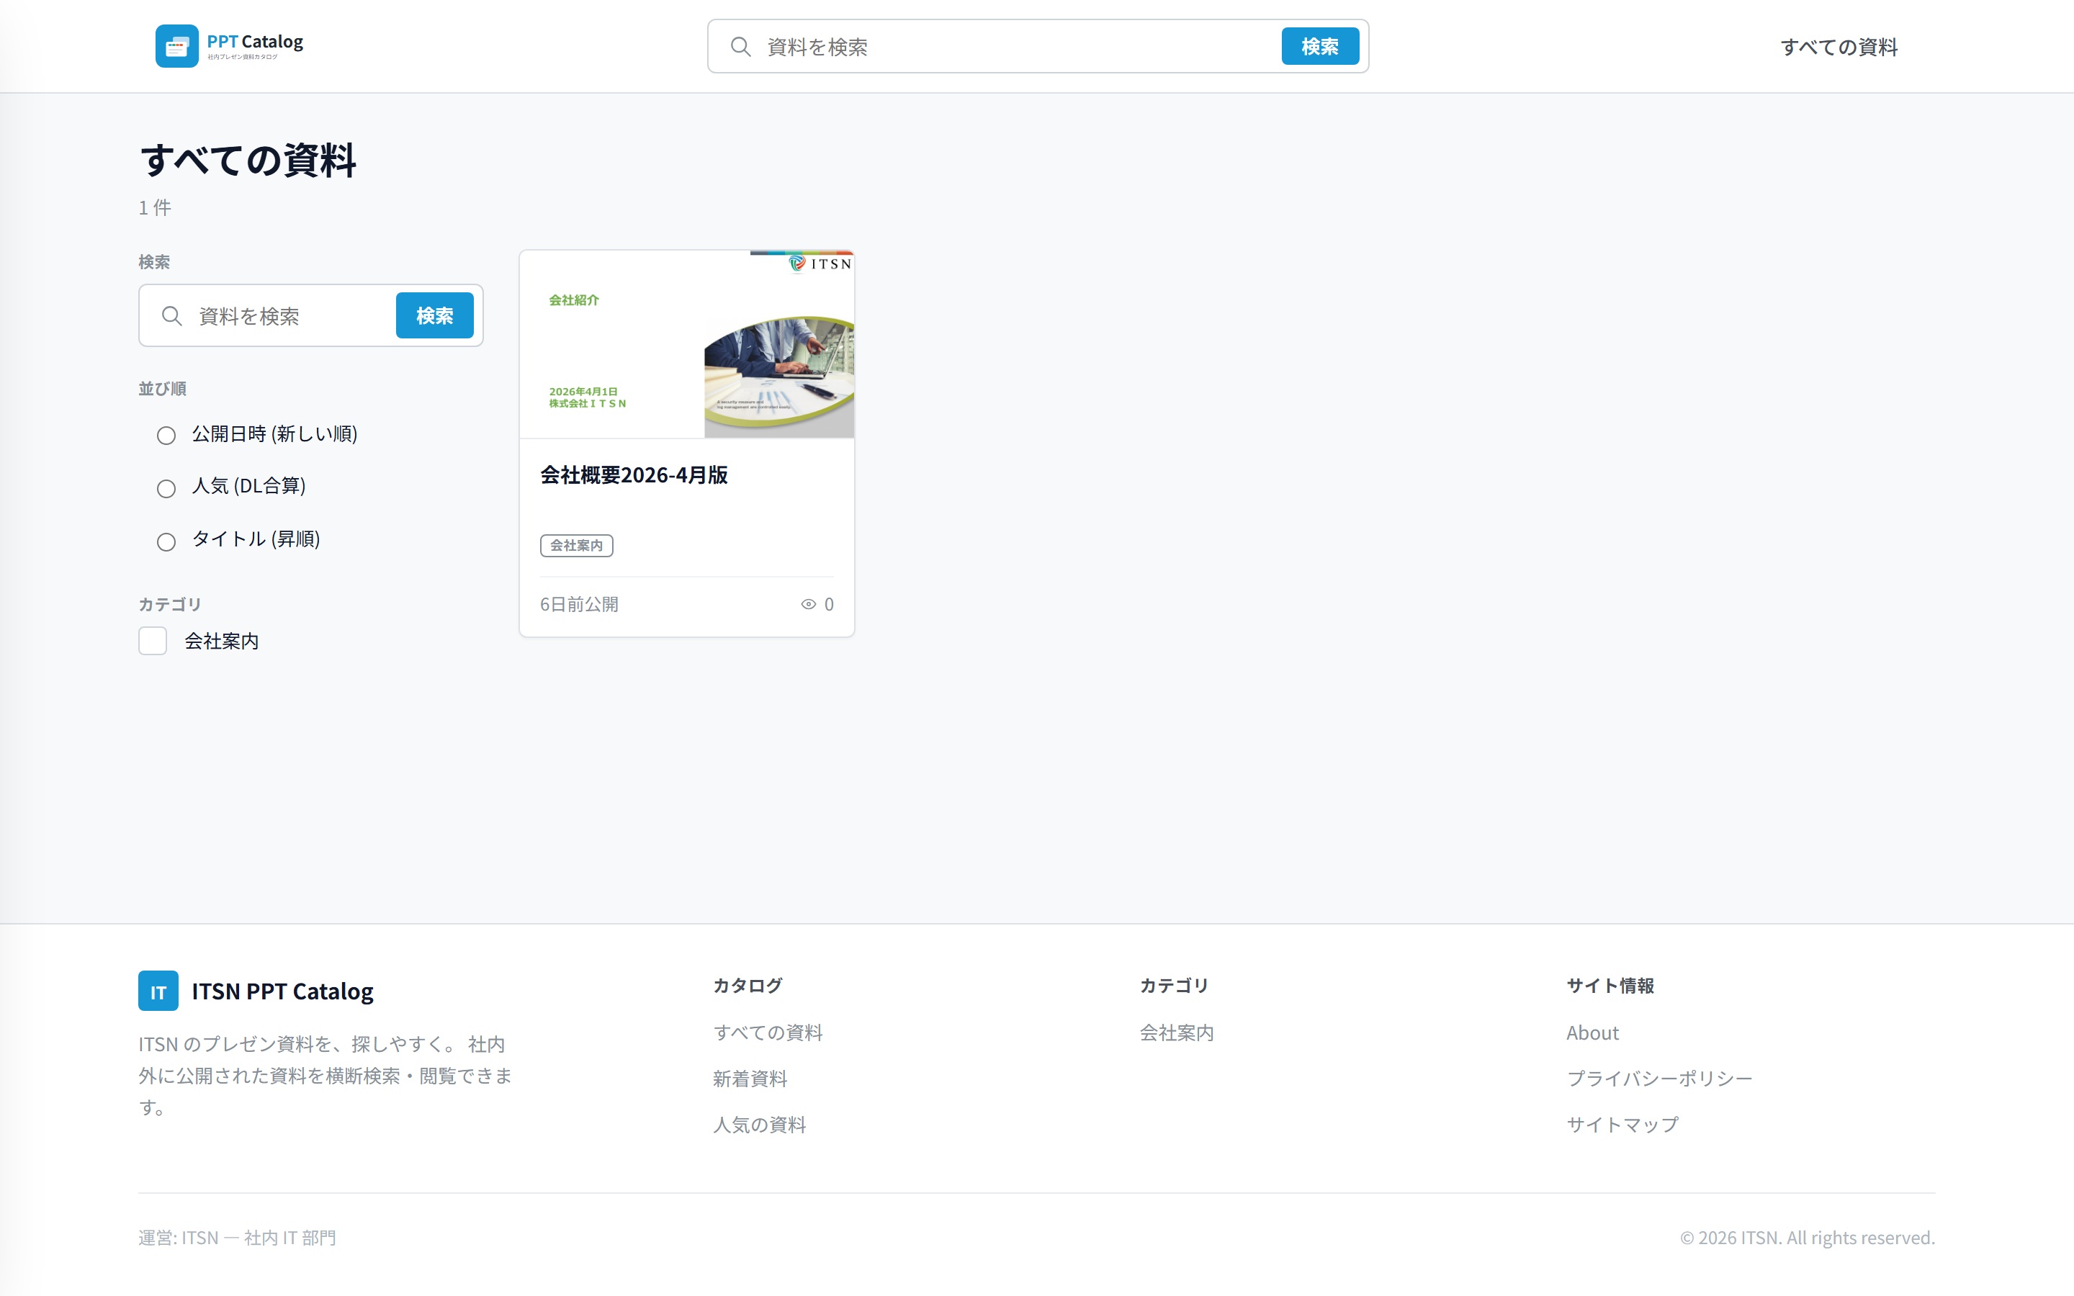2074x1296 pixels.
Task: Open footer 人気の資料 link
Action: [759, 1125]
